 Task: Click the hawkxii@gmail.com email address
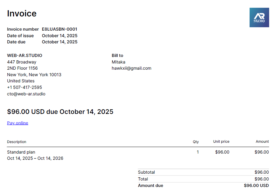pos(131,68)
